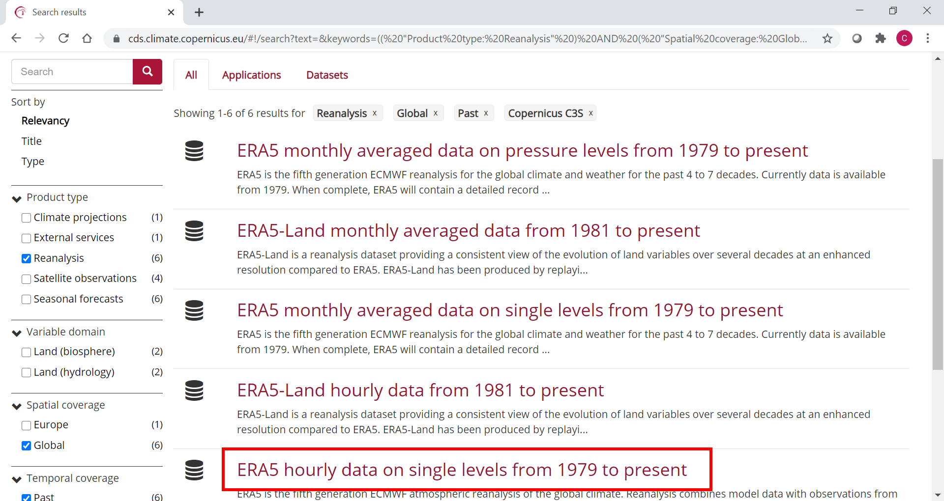Click the Satellite observations count (4)
The height and width of the screenshot is (501, 944).
(157, 278)
